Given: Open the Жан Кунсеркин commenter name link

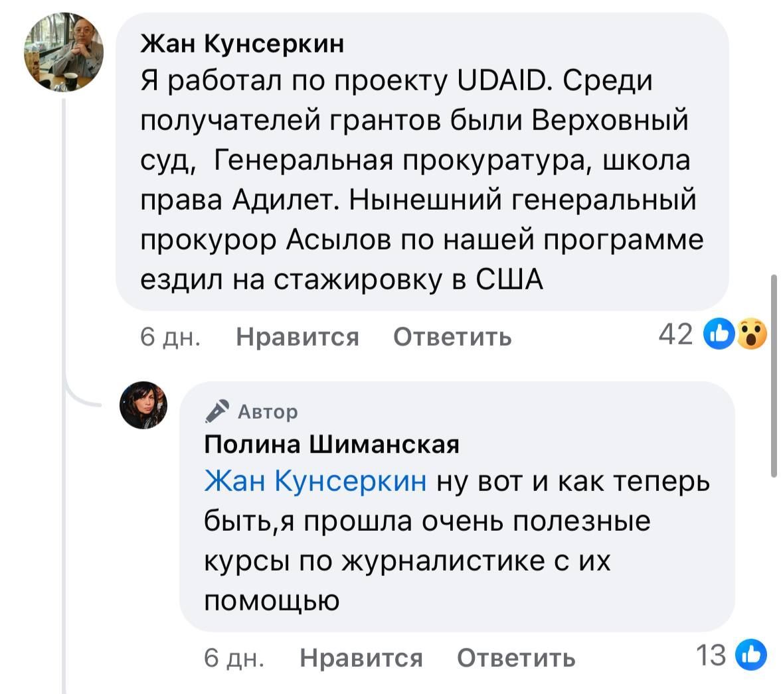Looking at the screenshot, I should (242, 44).
